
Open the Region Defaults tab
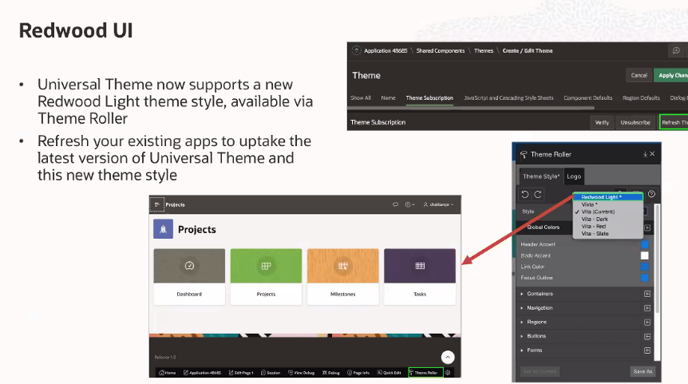click(641, 98)
